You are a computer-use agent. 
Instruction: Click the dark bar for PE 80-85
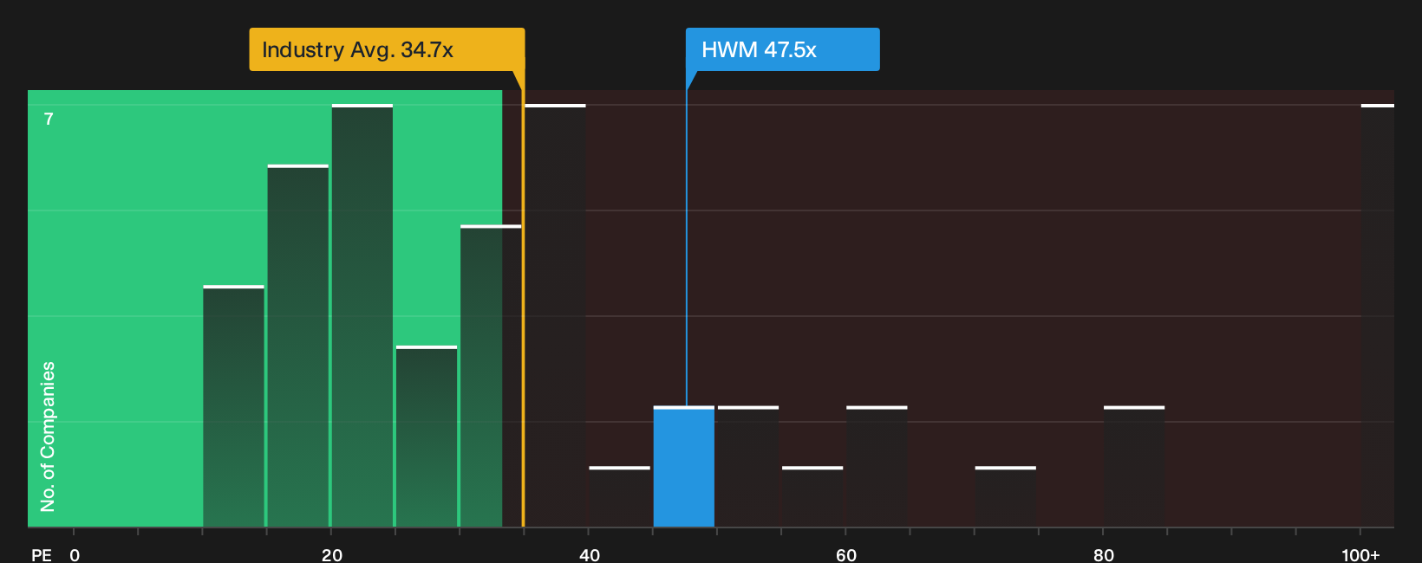pos(1134,467)
